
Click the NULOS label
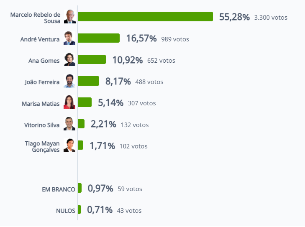66,211
